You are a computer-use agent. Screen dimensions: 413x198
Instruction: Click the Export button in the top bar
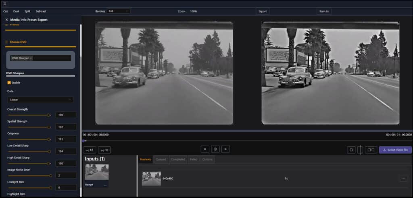pyautogui.click(x=263, y=11)
